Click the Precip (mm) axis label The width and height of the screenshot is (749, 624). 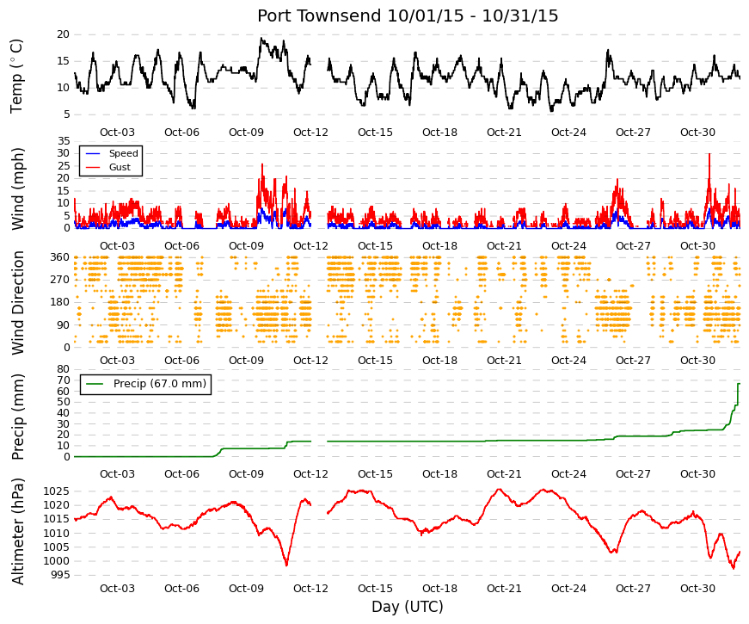click(17, 417)
